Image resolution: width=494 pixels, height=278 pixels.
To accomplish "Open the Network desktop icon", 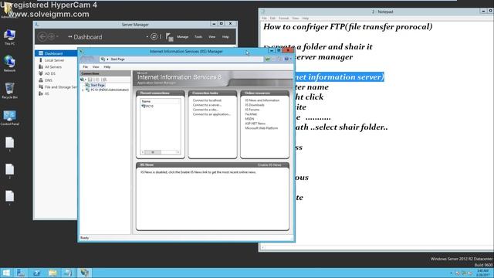I will tap(9, 63).
